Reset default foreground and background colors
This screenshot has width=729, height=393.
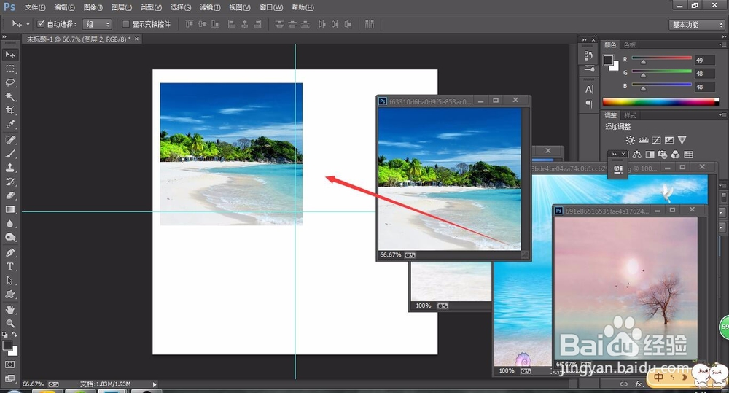4,335
